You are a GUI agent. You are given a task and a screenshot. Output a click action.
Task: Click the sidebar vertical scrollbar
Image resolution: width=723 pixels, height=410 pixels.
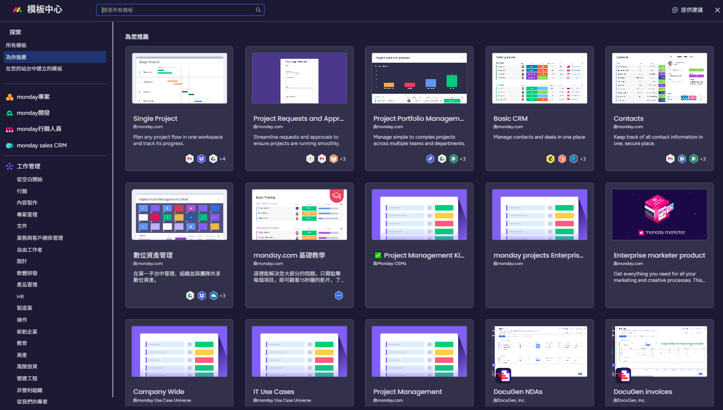[x=113, y=210]
